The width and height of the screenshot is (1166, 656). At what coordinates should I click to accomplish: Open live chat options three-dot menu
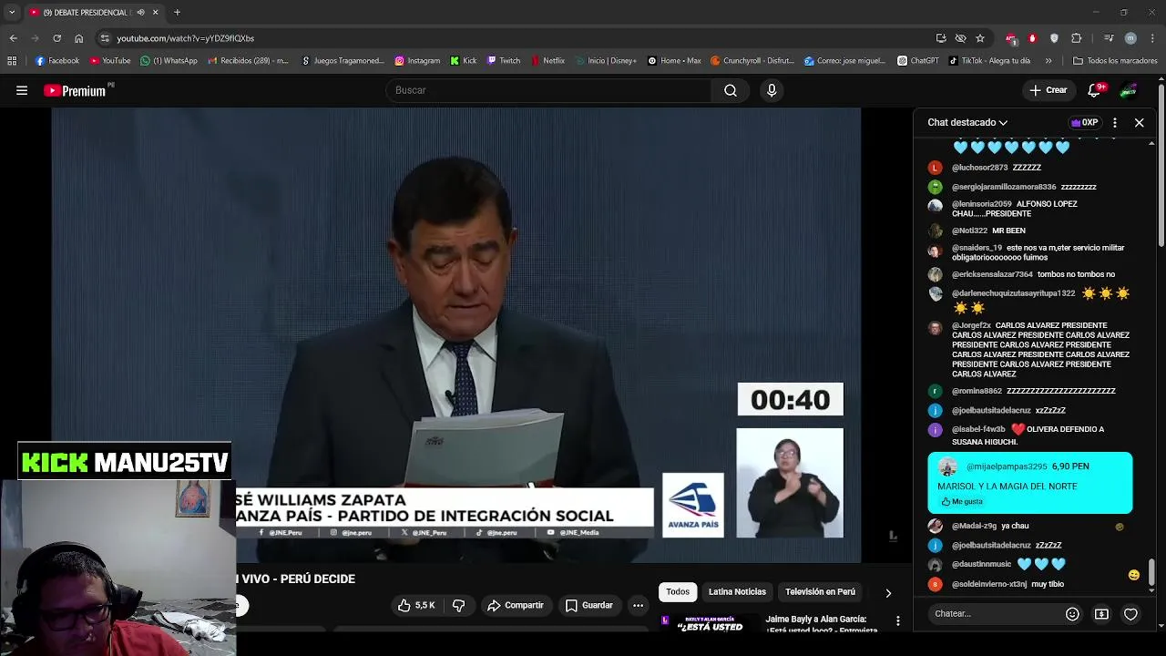pos(1115,122)
